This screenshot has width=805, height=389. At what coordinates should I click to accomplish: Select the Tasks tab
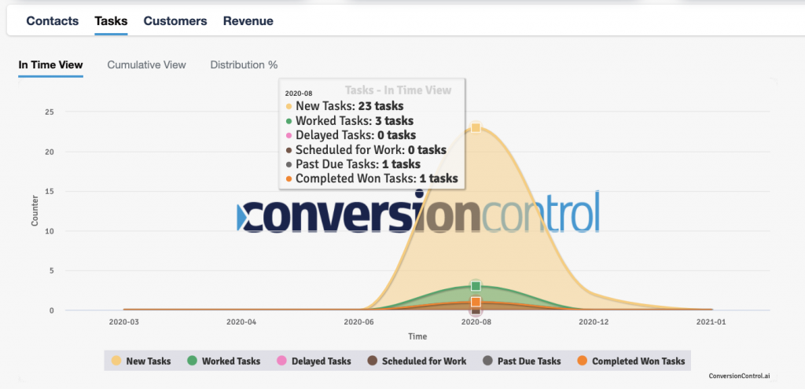[x=111, y=21]
